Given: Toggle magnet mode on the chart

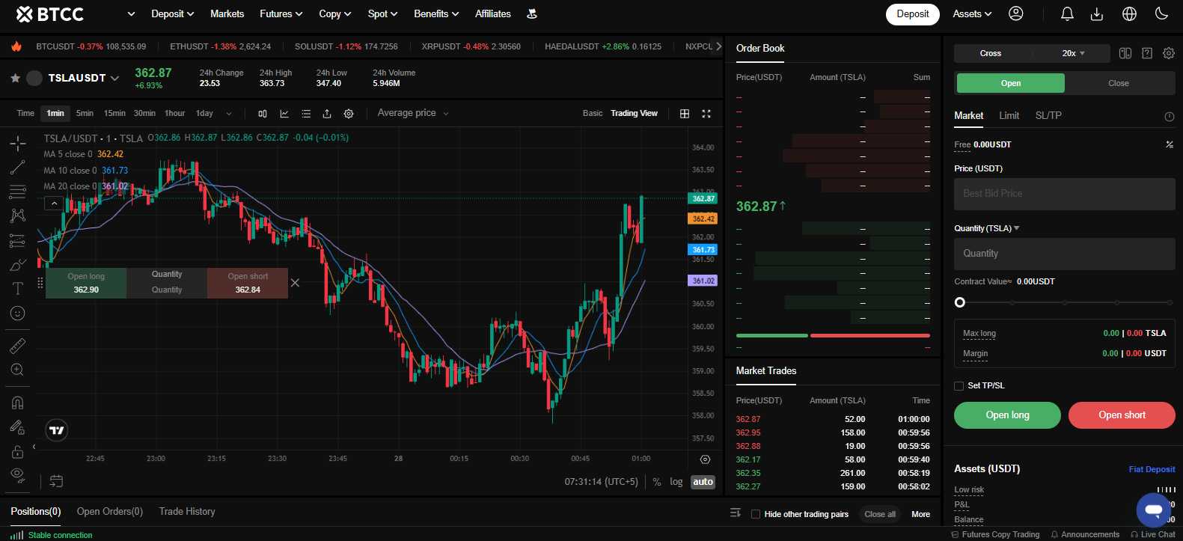Looking at the screenshot, I should point(18,403).
